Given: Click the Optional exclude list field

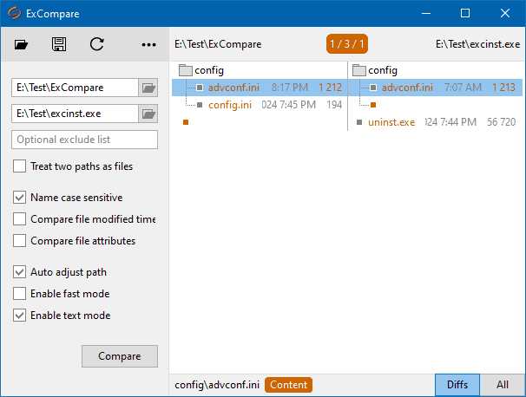Looking at the screenshot, I should tap(84, 140).
